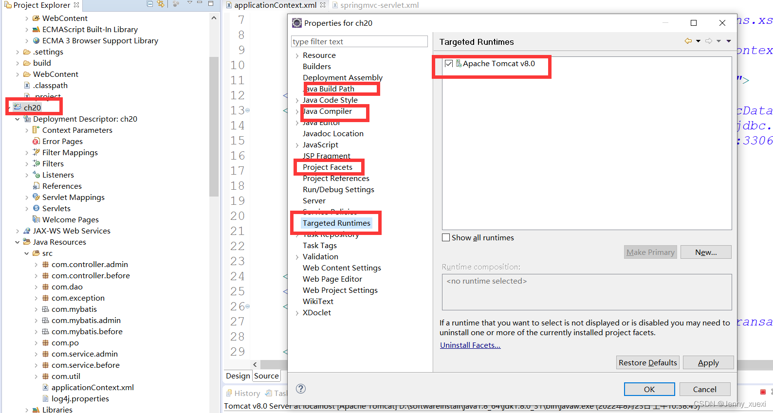Click Listeners icon in tree
The image size is (773, 413).
tap(36, 175)
